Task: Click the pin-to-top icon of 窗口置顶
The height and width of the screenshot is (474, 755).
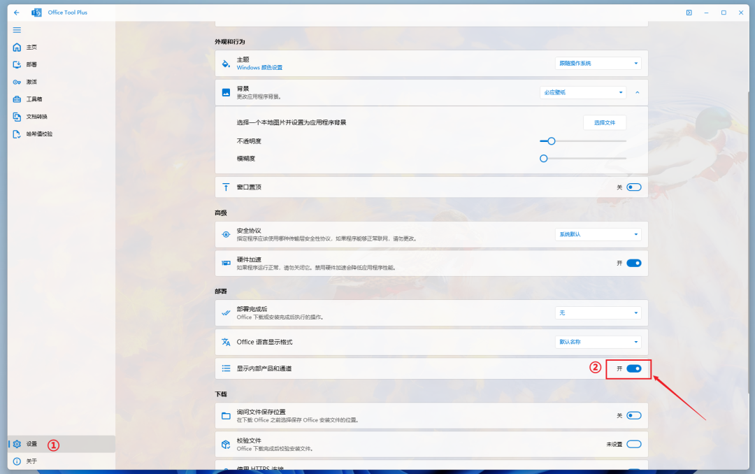Action: (226, 187)
